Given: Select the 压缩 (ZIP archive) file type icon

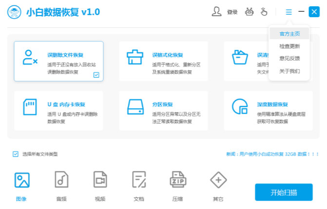Looking at the screenshot, I should [x=178, y=181].
